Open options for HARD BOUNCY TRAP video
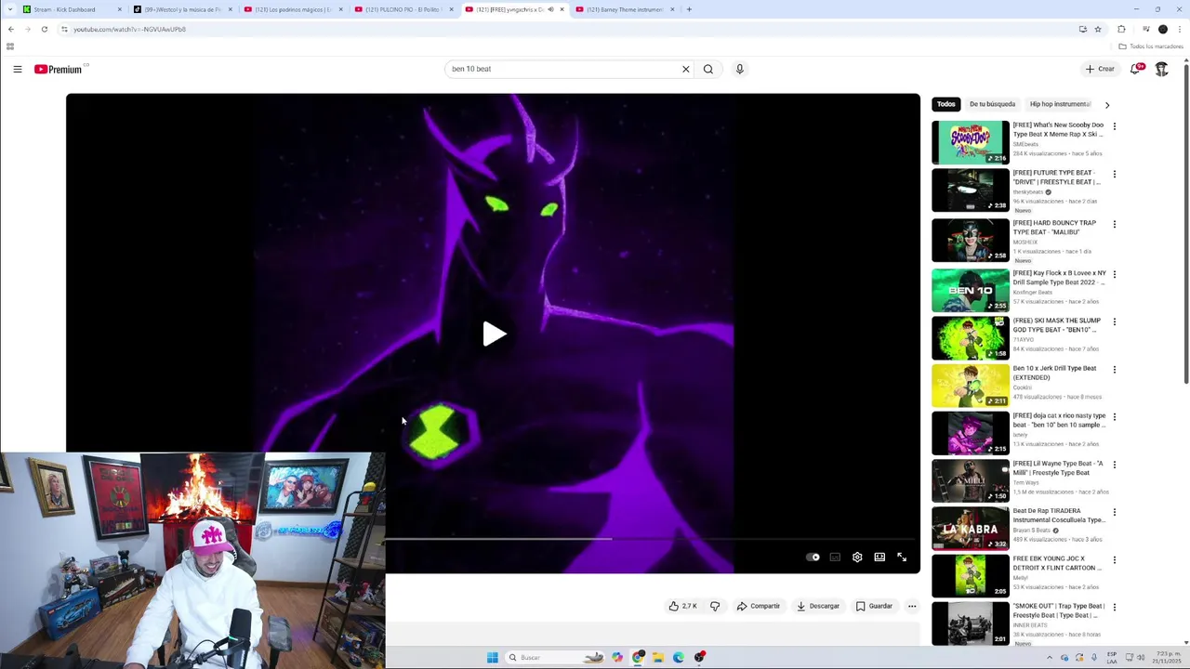The height and width of the screenshot is (669, 1190). [1115, 224]
